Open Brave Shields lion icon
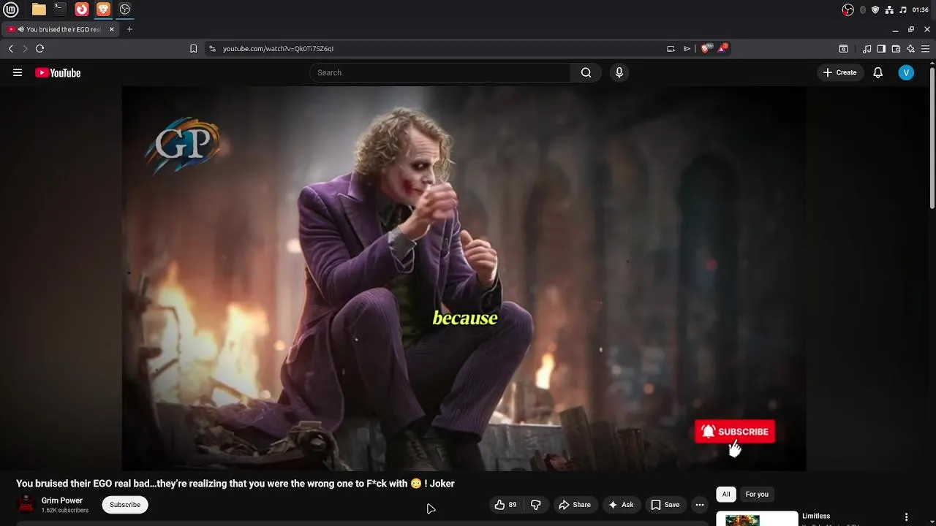Viewport: 936px width, 526px height. (706, 49)
